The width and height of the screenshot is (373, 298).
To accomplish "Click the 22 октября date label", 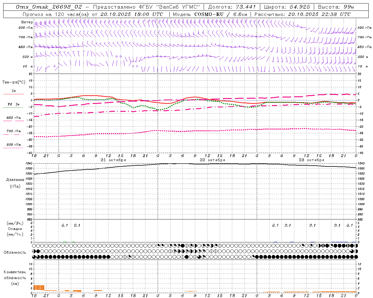I will pos(212,160).
